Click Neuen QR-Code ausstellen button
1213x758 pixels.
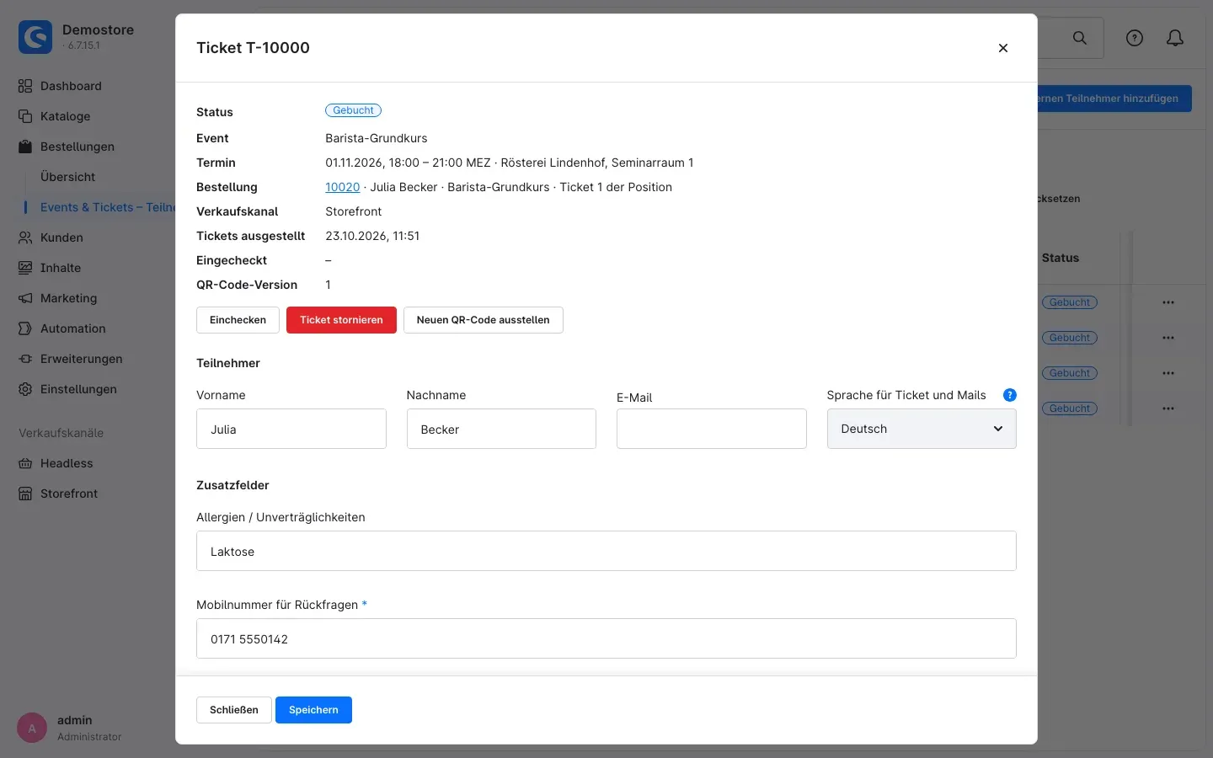[x=483, y=320]
